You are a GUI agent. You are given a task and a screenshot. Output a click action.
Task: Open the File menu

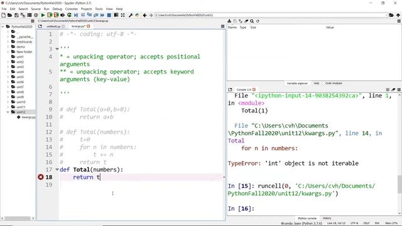4,9
